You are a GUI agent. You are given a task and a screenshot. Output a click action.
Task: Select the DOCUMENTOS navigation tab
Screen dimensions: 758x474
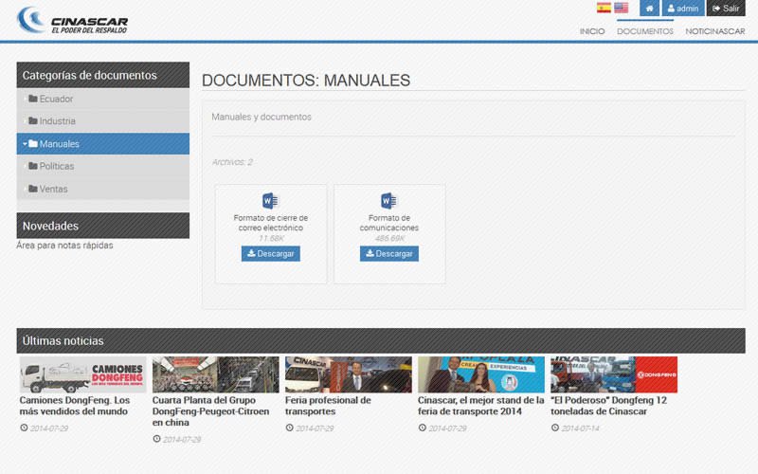[x=645, y=31]
